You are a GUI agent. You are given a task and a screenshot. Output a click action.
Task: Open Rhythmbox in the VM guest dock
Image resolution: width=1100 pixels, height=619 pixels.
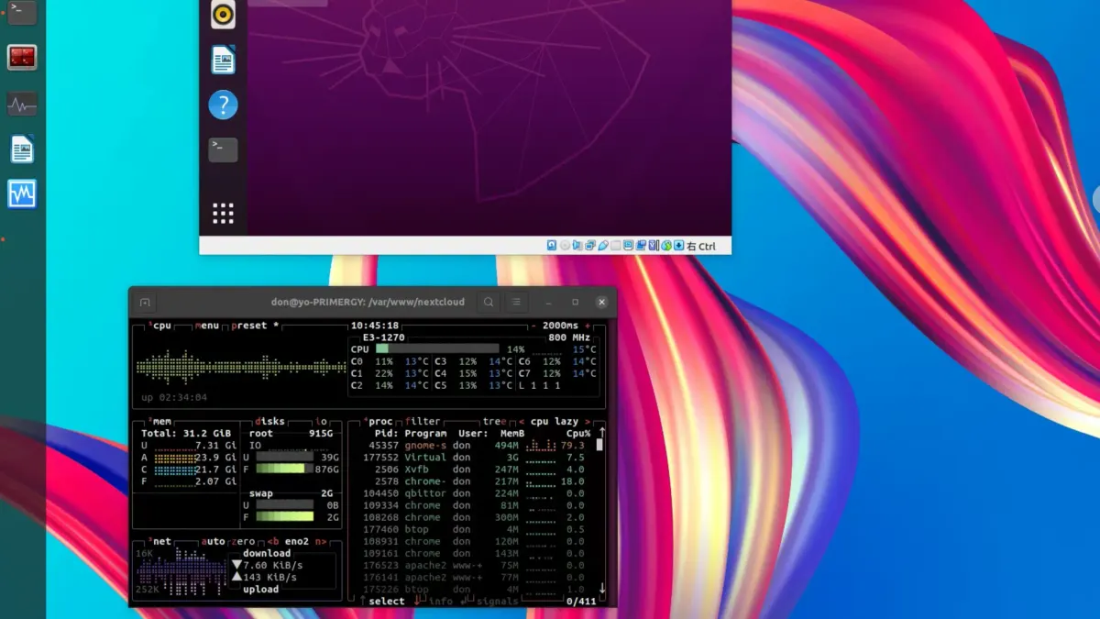[224, 14]
